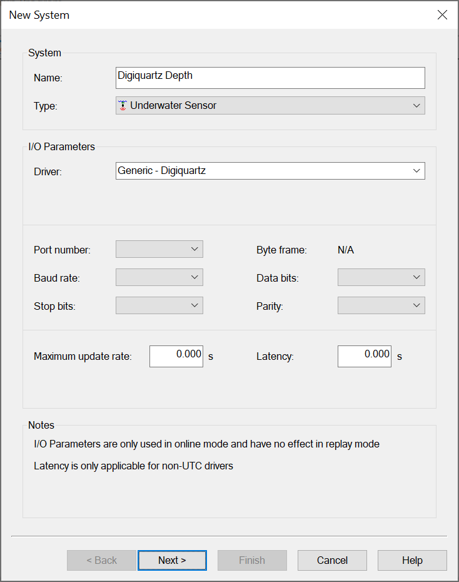Open the Stop bits dropdown
The image size is (459, 582).
159,305
